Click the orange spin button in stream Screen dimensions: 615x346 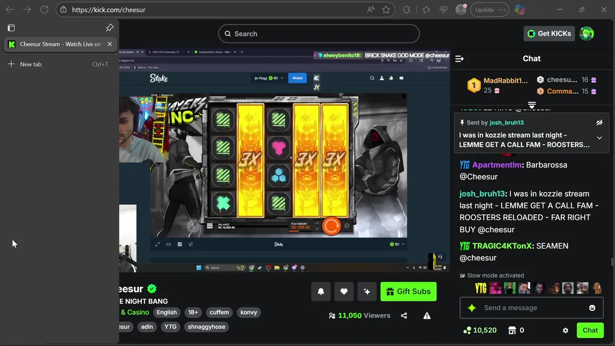click(332, 226)
